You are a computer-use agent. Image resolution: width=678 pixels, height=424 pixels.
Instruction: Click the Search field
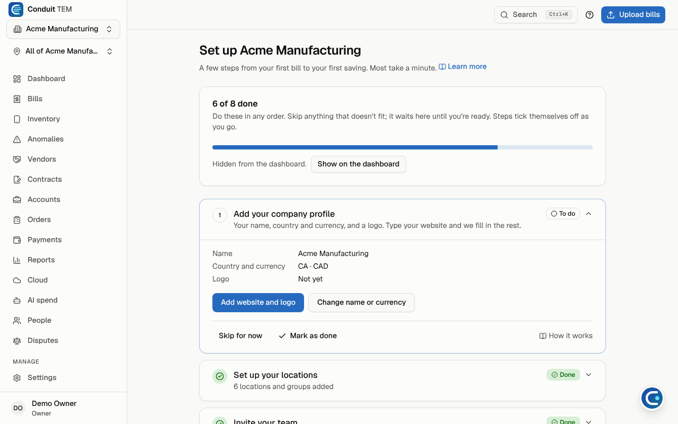click(x=536, y=15)
